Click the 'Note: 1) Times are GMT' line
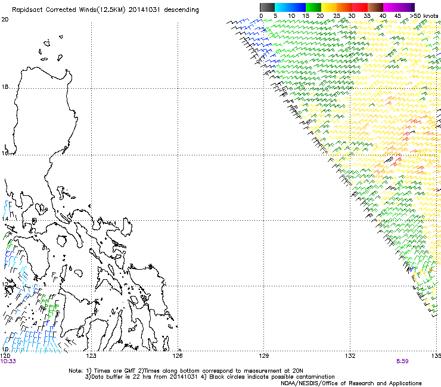 [x=186, y=371]
